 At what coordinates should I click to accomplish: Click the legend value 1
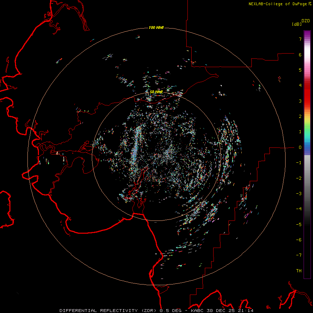(300, 132)
